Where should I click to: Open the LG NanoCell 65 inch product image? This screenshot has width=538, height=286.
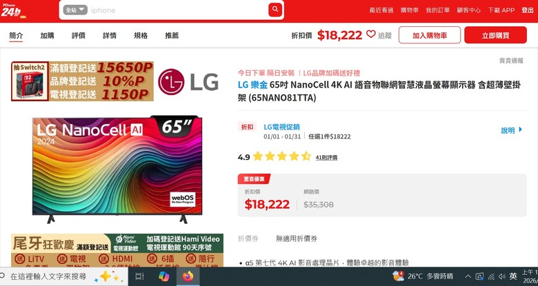click(117, 170)
